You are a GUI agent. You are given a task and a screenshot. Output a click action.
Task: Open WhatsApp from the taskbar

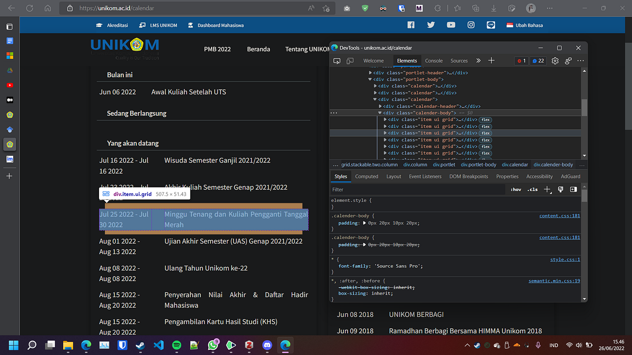(x=213, y=346)
